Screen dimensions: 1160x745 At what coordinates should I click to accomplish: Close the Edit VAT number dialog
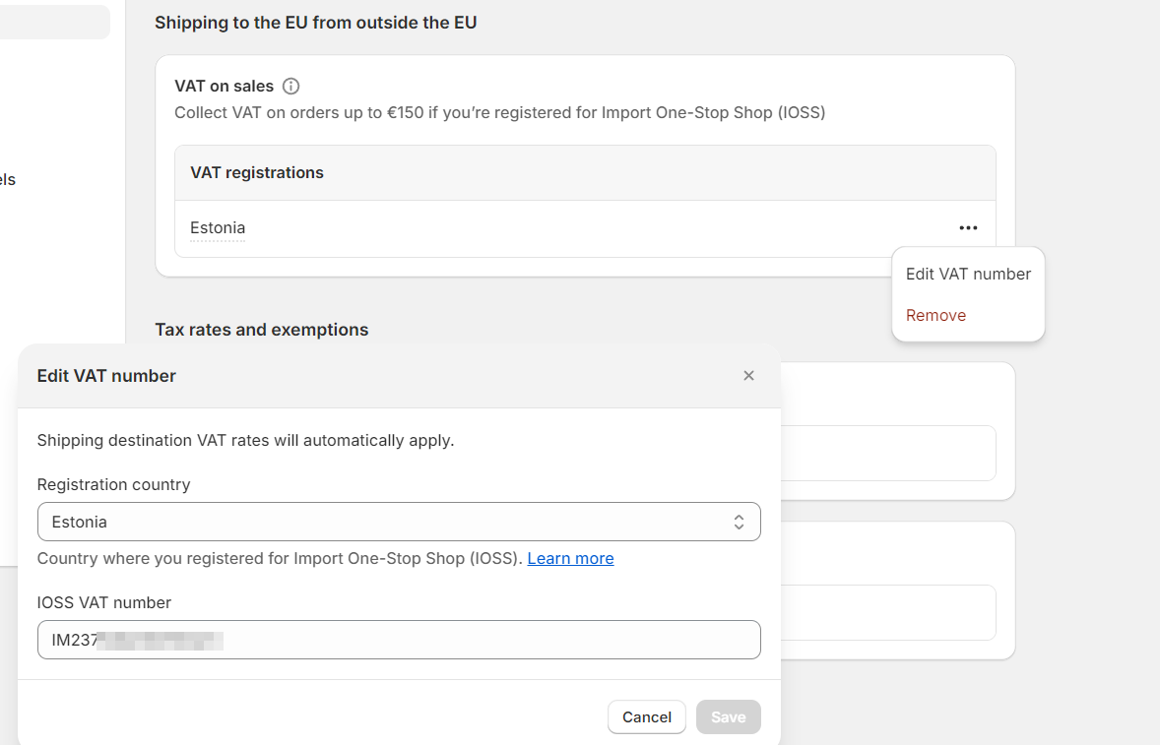[748, 376]
